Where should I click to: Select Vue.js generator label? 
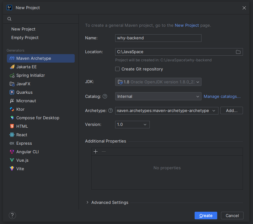click(x=22, y=160)
